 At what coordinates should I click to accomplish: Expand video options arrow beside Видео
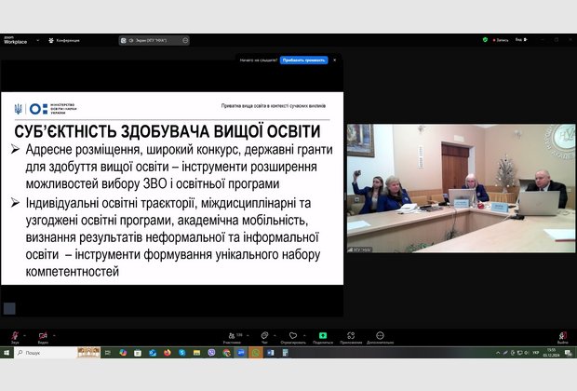(x=54, y=333)
